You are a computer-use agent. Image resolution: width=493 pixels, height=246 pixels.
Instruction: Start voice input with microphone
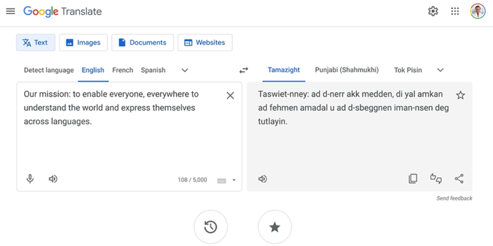click(x=30, y=179)
